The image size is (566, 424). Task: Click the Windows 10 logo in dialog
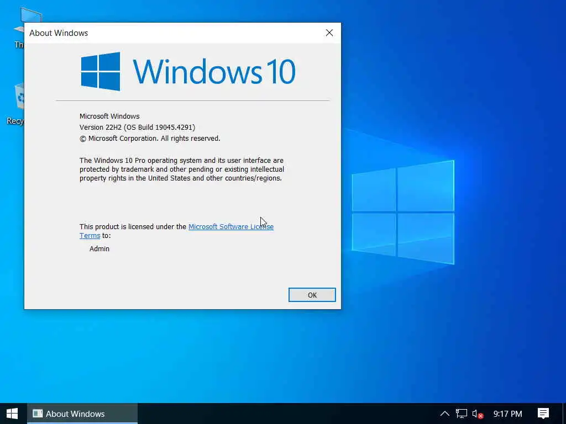click(x=188, y=71)
